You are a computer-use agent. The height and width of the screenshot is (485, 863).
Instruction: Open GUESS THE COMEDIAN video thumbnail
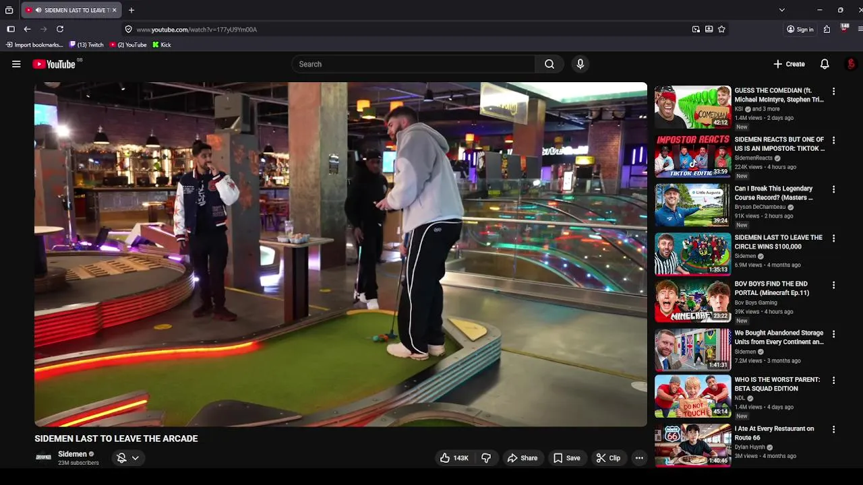click(x=692, y=107)
